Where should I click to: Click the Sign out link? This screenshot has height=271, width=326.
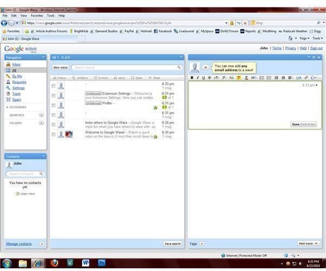pos(316,48)
